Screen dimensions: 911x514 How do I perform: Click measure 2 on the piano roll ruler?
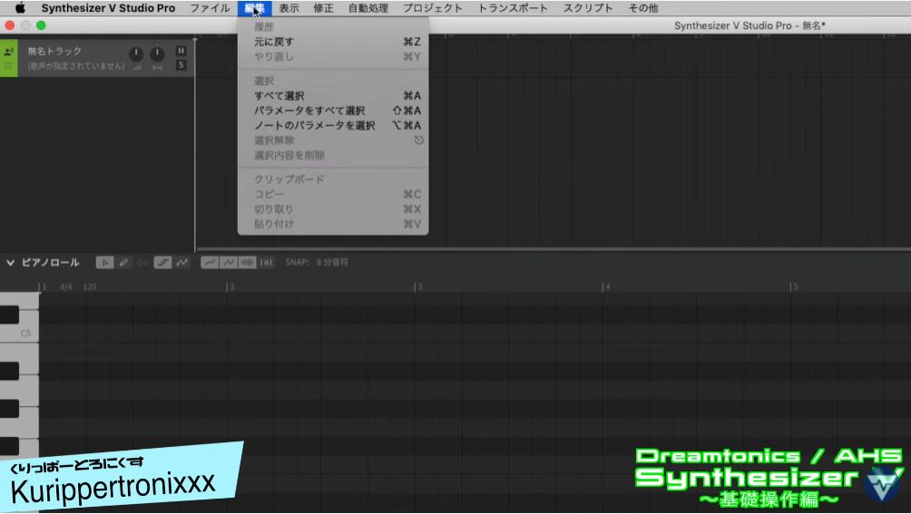pos(230,287)
